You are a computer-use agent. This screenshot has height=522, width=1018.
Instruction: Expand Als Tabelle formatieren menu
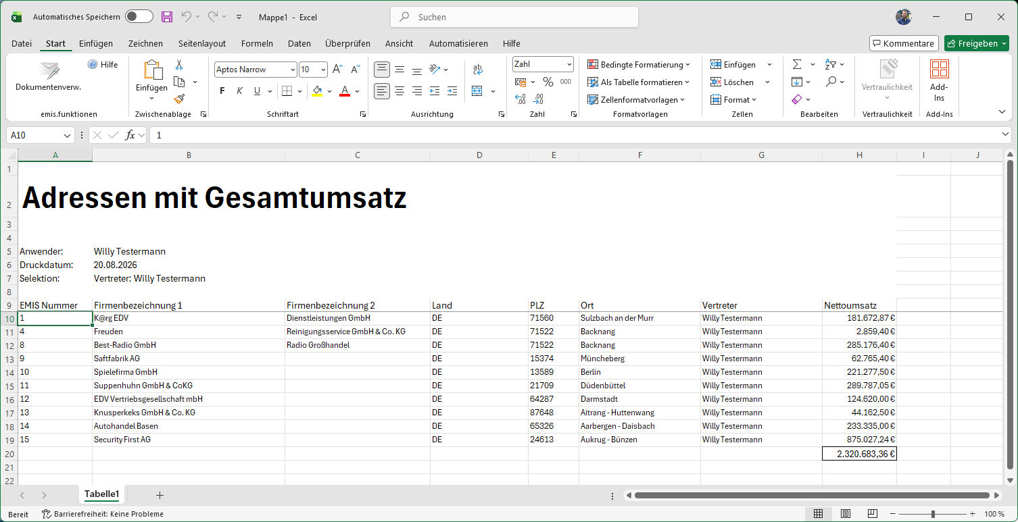coord(638,82)
